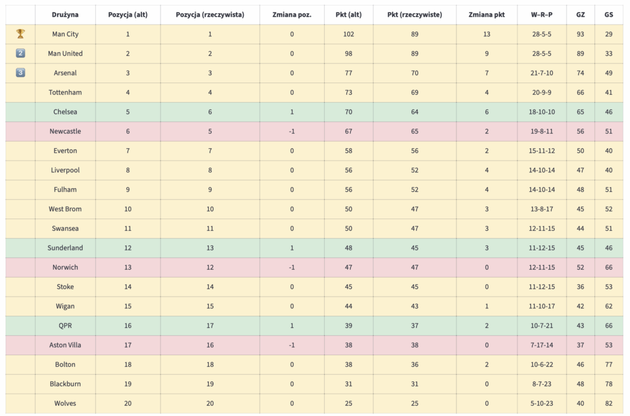The image size is (630, 416).
Task: Click the Zmiana pkt column header
Action: tap(487, 14)
